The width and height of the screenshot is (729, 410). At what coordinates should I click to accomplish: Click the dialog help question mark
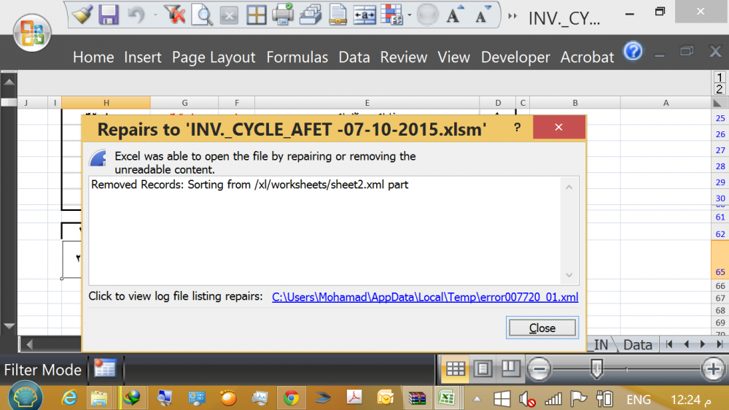pos(518,128)
